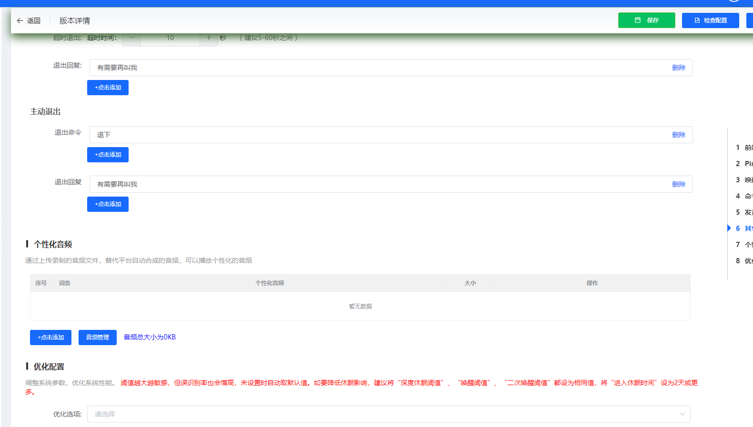Image resolution: width=753 pixels, height=427 pixels.
Task: Click the green 保存 save button
Action: [x=646, y=20]
